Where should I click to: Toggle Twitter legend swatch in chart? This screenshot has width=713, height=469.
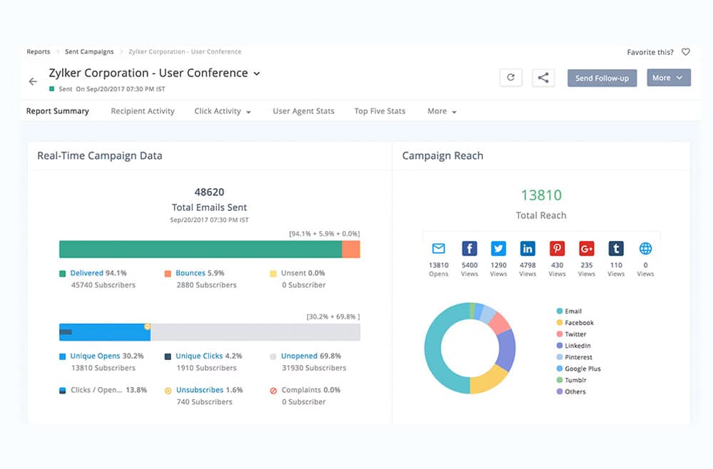(x=560, y=334)
